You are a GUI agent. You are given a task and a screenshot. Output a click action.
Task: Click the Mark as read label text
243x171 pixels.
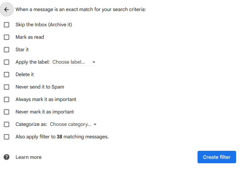[30, 37]
